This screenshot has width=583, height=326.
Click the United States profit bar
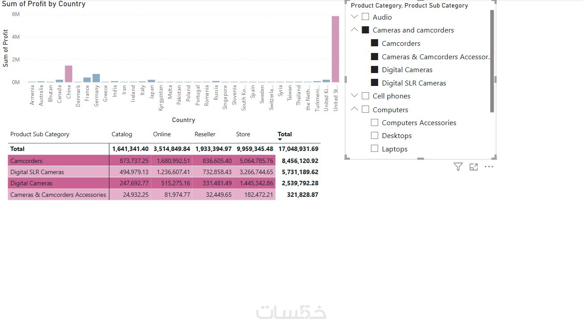click(x=335, y=49)
